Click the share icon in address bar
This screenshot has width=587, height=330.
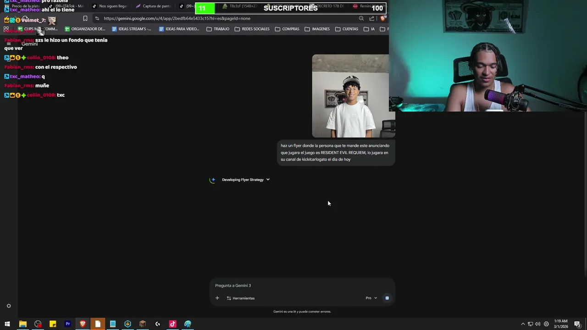click(372, 18)
